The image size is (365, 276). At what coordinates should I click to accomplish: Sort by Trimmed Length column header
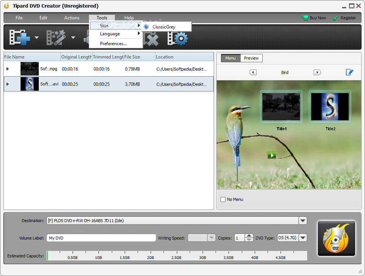pyautogui.click(x=108, y=57)
